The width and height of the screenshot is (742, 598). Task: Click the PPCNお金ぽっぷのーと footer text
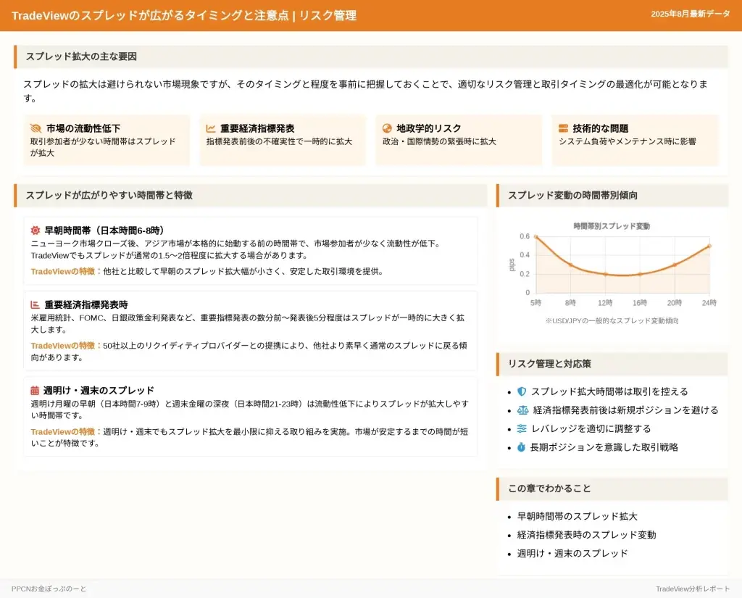point(49,589)
